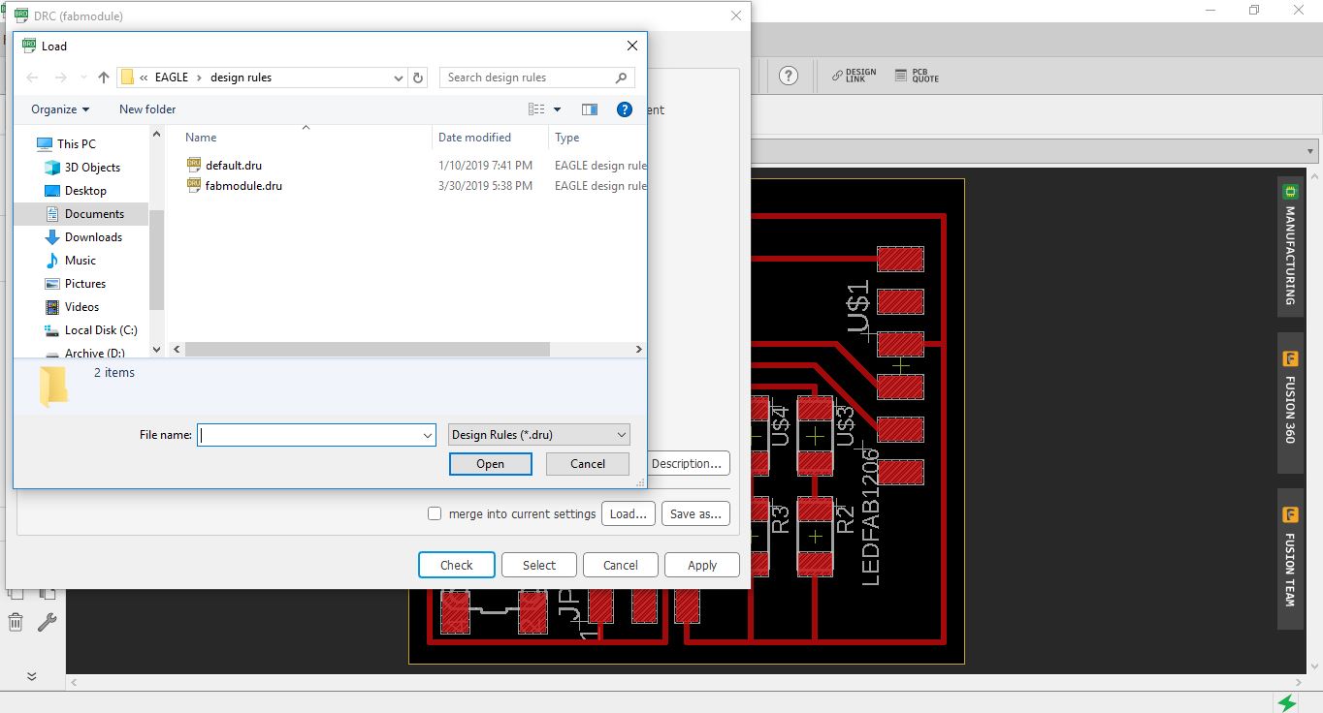1323x713 pixels.
Task: Apply DRC settings
Action: 702,565
